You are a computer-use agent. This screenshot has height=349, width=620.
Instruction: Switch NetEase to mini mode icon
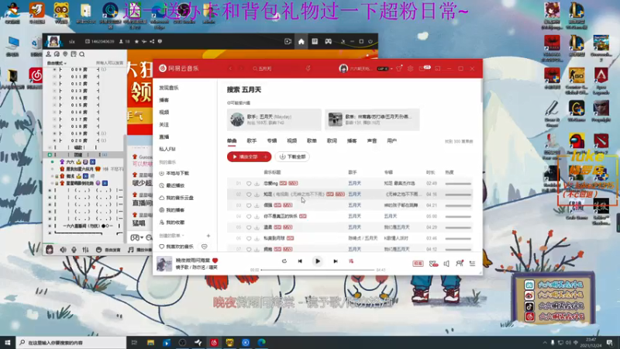(437, 68)
